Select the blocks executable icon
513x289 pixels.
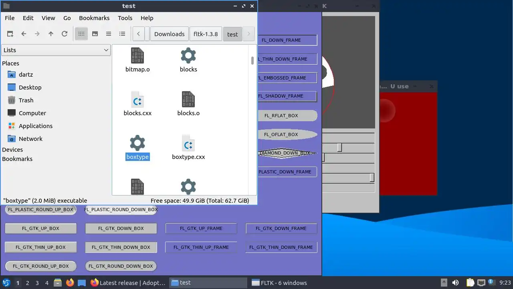(x=188, y=55)
